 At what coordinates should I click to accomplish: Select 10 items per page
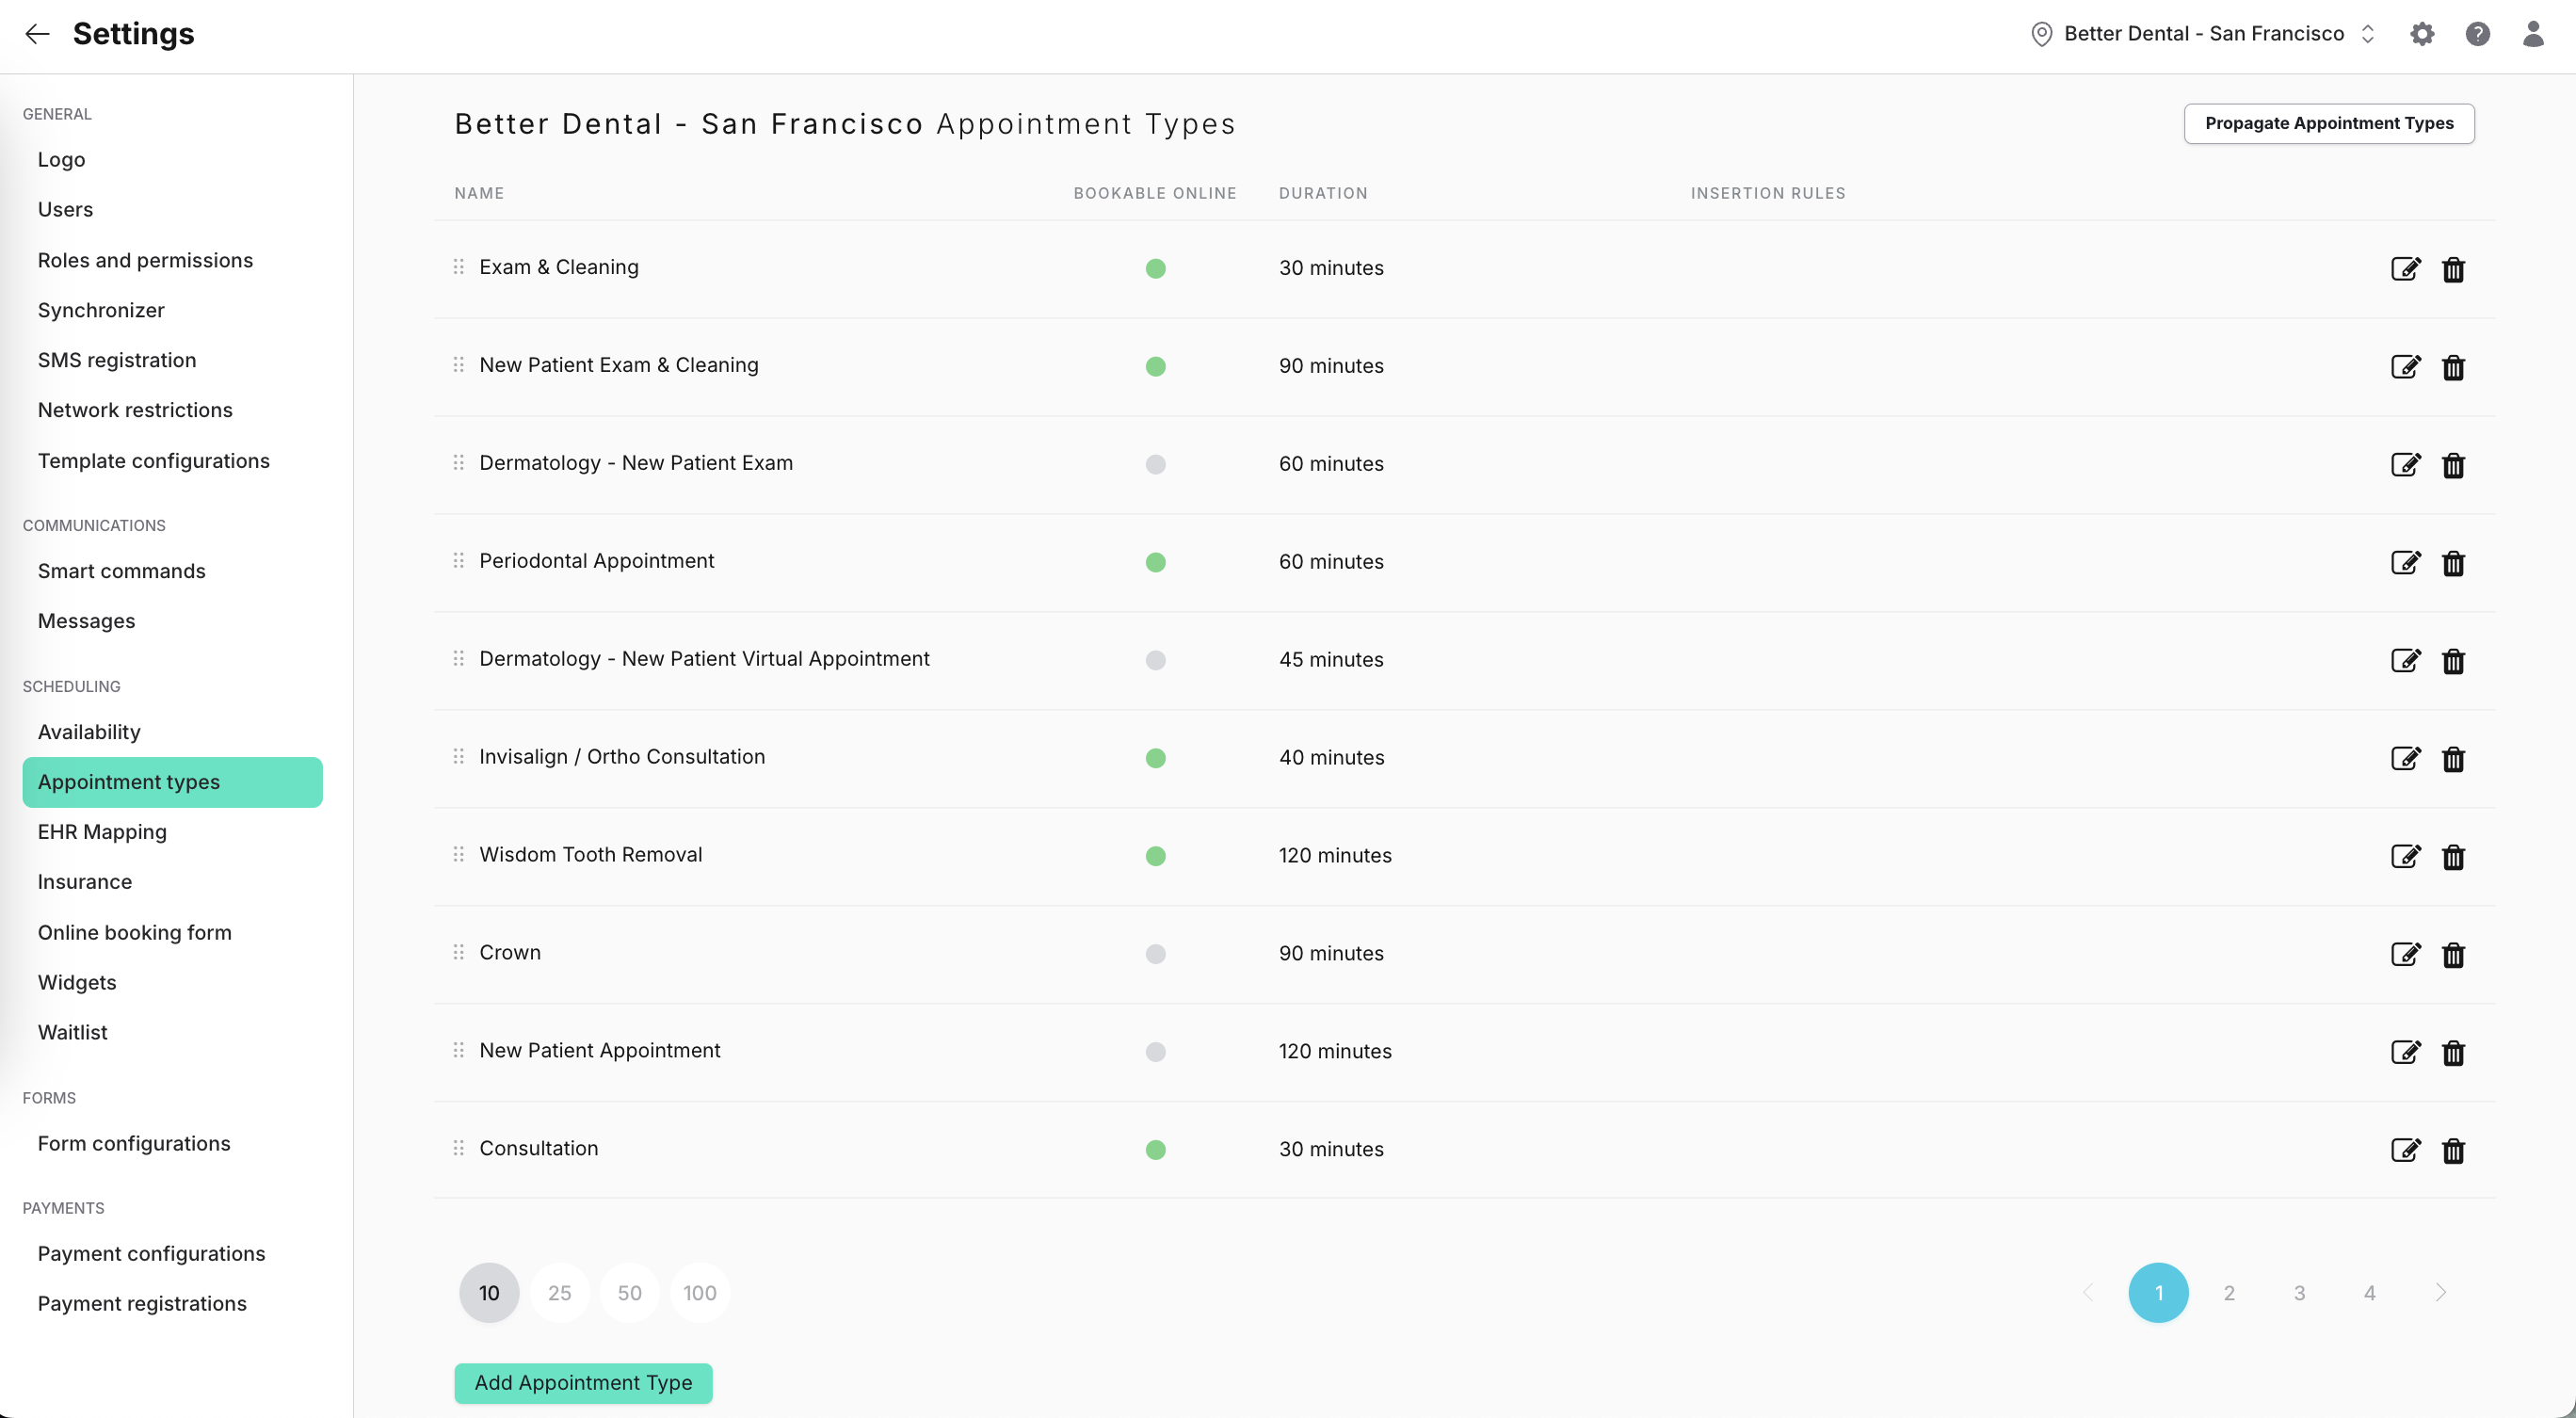pyautogui.click(x=489, y=1293)
